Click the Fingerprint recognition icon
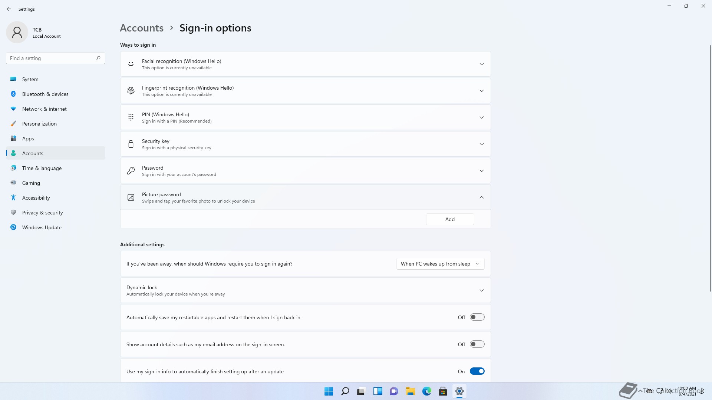This screenshot has height=400, width=712. click(x=131, y=91)
